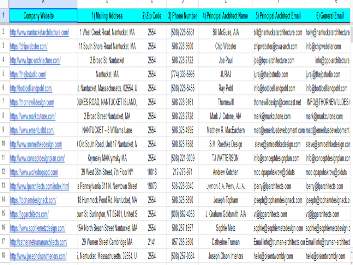The height and width of the screenshot is (265, 353).
Task: Open the thornewilldesign.com link
Action: (x=32, y=102)
